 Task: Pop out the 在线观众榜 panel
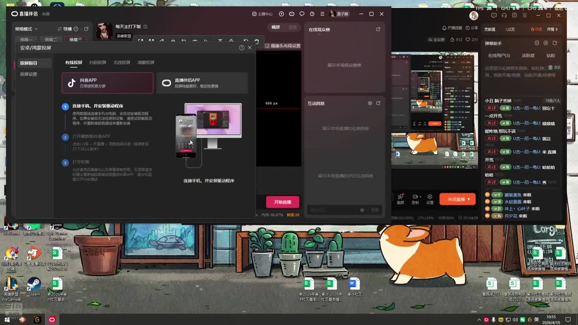[x=378, y=29]
